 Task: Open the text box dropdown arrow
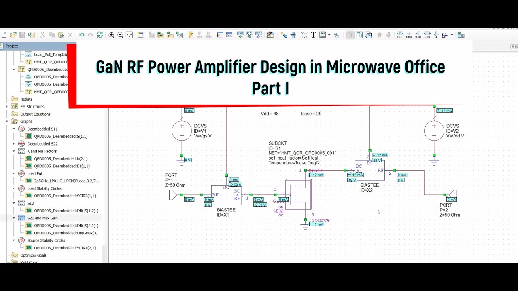(x=329, y=35)
